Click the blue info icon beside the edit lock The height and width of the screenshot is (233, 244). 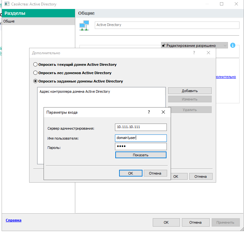click(x=233, y=45)
